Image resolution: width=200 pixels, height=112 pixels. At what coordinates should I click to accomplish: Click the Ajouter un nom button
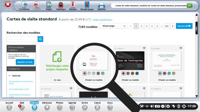(25, 62)
